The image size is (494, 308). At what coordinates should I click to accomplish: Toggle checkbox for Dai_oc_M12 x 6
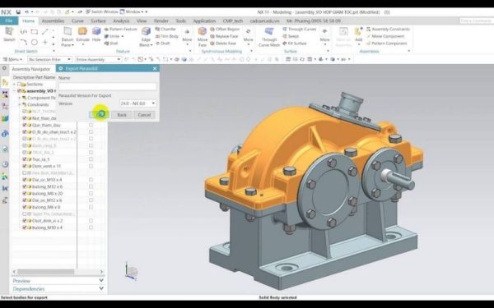24,200
